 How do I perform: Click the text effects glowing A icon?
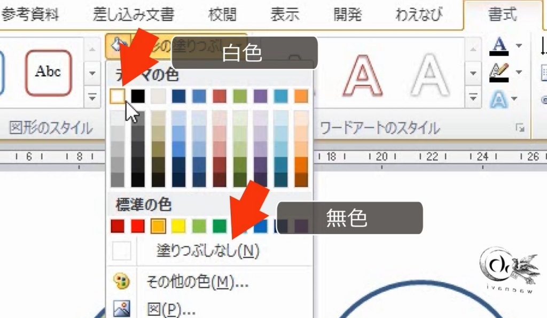click(499, 99)
